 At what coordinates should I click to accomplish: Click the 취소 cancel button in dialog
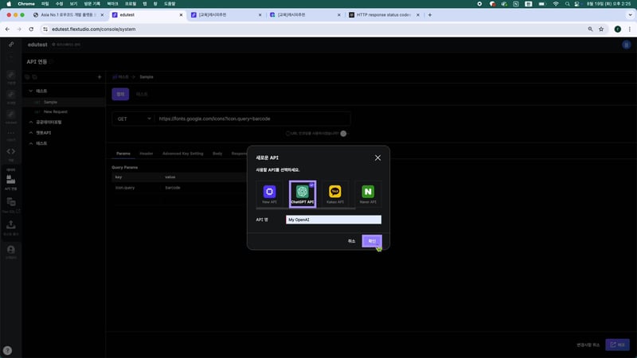pyautogui.click(x=351, y=240)
